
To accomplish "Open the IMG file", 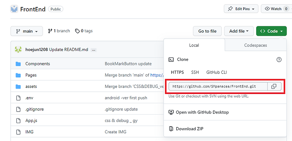I will pos(30,132).
